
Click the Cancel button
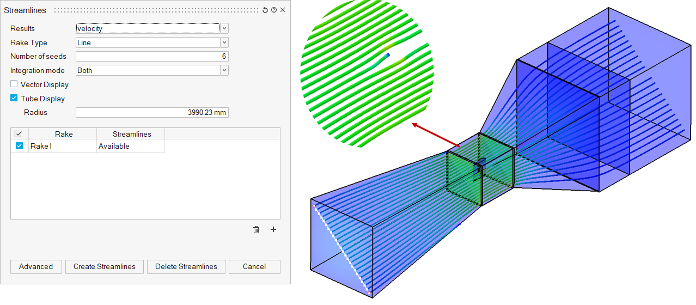254,267
